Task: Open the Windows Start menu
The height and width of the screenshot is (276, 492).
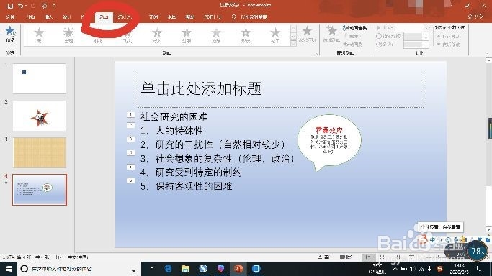Action: pos(9,269)
